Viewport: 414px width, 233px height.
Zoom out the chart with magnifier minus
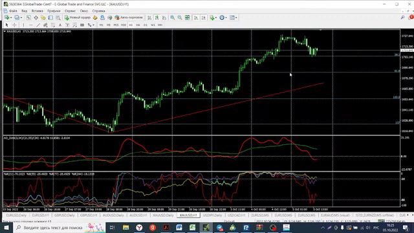(x=180, y=17)
